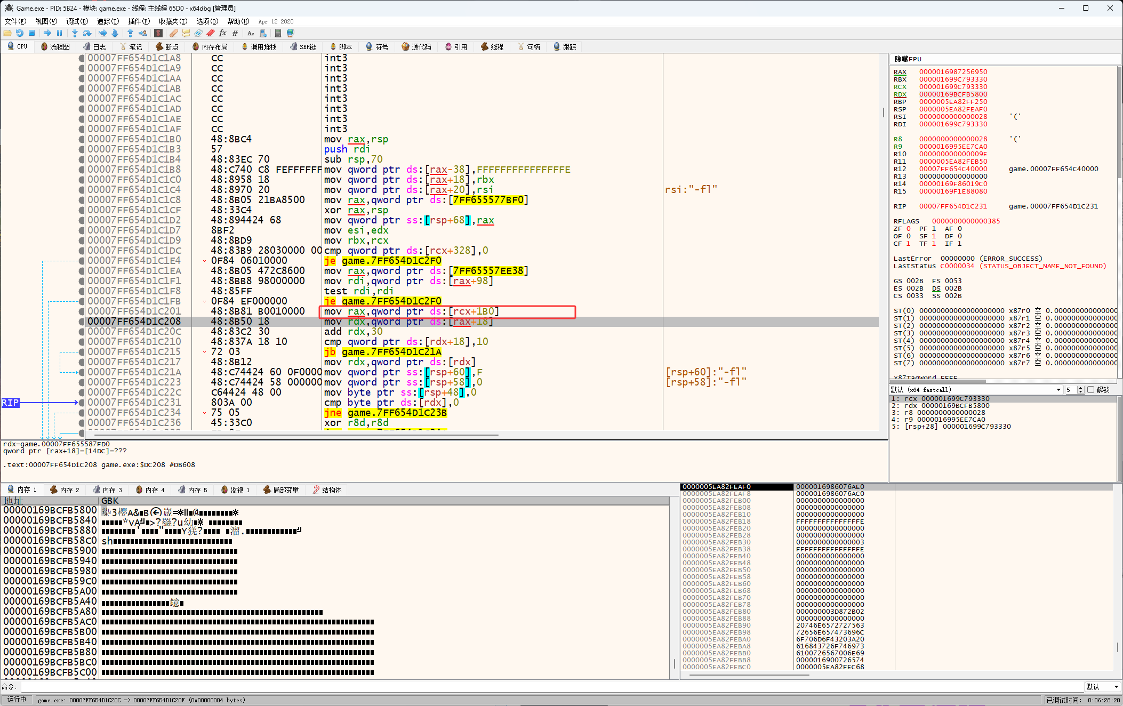Click the Pause execution icon

point(59,33)
